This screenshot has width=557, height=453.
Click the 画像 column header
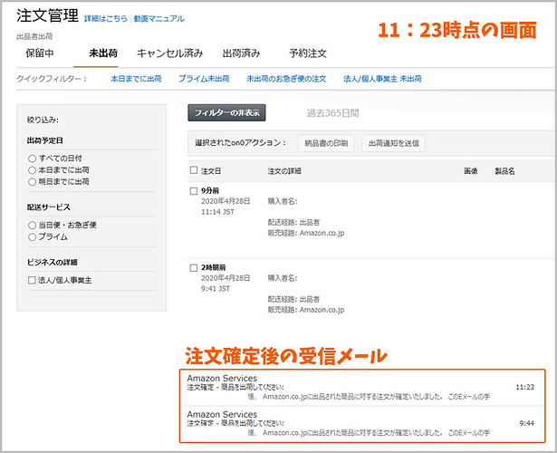pos(471,171)
